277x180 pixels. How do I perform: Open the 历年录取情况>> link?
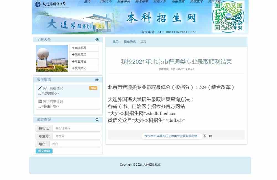(x=48, y=93)
